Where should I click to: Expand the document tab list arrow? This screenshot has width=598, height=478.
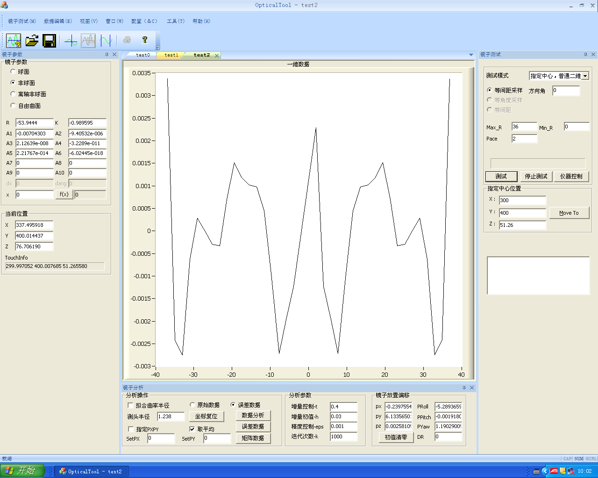pos(471,55)
